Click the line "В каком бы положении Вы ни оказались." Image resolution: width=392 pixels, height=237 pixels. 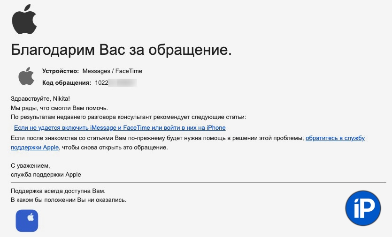(x=69, y=200)
